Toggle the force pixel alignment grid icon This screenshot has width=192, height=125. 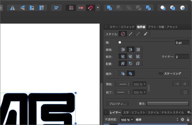(71, 8)
